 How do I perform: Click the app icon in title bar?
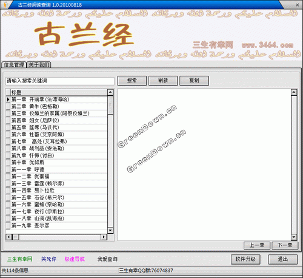point(6,4)
